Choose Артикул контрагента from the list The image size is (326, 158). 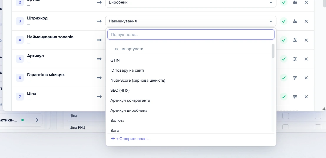tap(189, 100)
